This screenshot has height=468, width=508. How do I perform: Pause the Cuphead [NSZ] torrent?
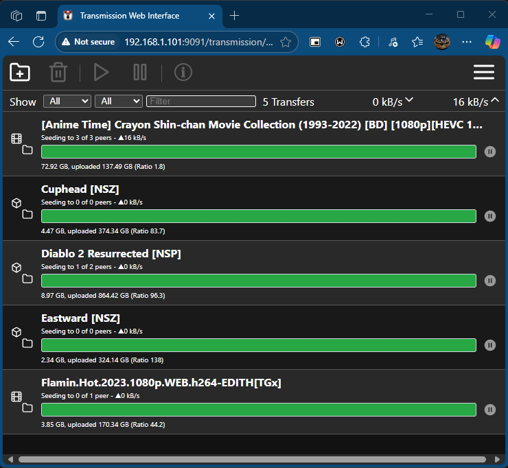pos(490,216)
